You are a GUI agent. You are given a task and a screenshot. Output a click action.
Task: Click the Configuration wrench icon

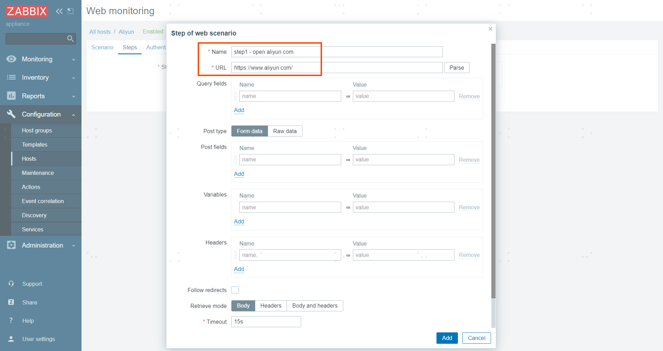point(11,114)
